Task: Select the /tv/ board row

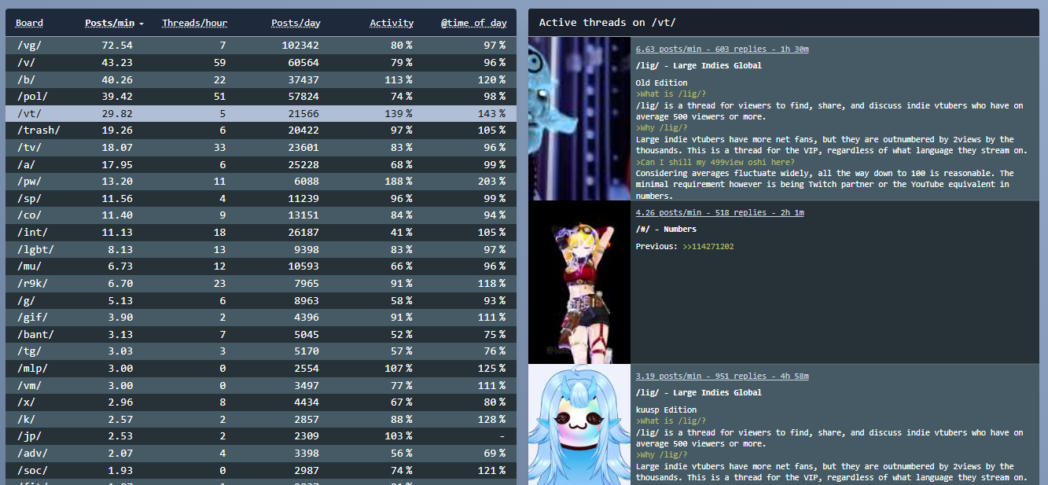Action: [x=261, y=148]
